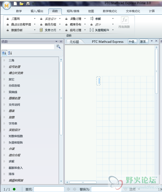This screenshot has width=162, height=192.
Task: Select 截断和舍入 in the function tree
Action: [x=16, y=168]
